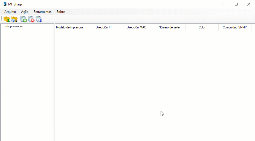The image size is (255, 141).
Task: Click the folder with blue refresh icon
Action: 14,19
